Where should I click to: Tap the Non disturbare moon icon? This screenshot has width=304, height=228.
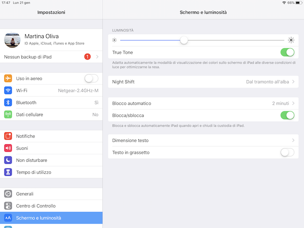click(x=8, y=160)
